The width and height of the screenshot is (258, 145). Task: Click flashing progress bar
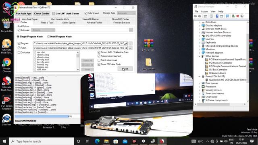point(47,116)
